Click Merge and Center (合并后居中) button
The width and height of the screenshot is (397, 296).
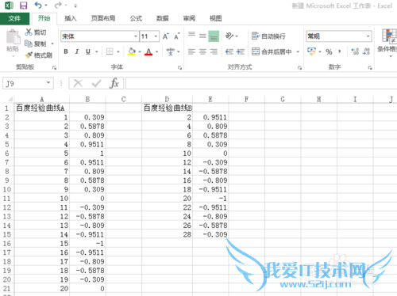coord(272,51)
